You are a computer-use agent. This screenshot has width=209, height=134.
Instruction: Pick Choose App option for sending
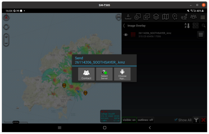(122, 74)
